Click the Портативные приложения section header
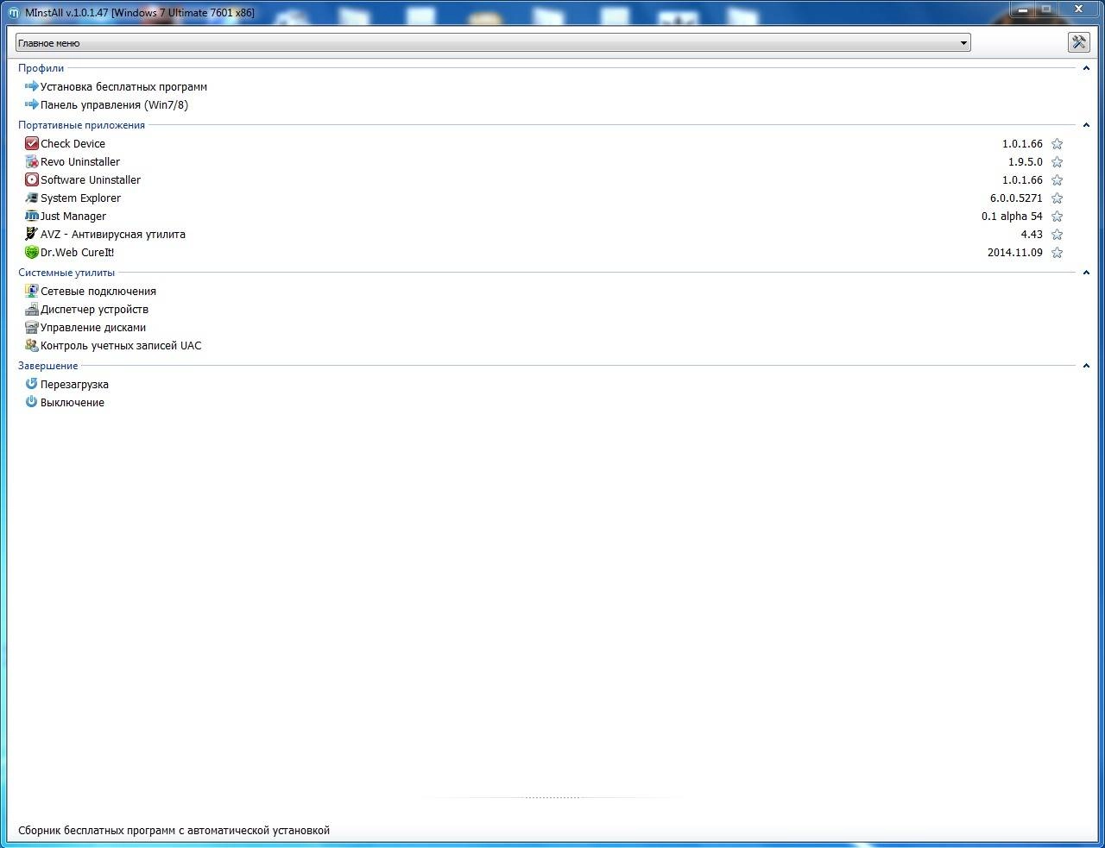Screen dimensions: 1105x848 [x=81, y=125]
